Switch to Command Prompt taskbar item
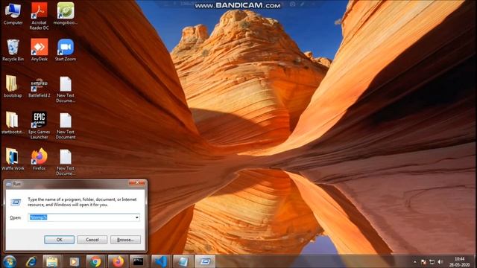 pos(139,261)
